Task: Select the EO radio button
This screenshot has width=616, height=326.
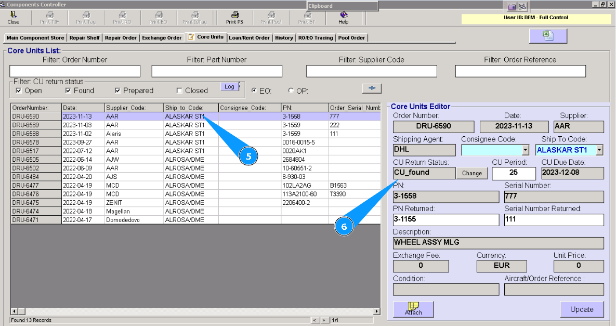Action: (x=254, y=90)
